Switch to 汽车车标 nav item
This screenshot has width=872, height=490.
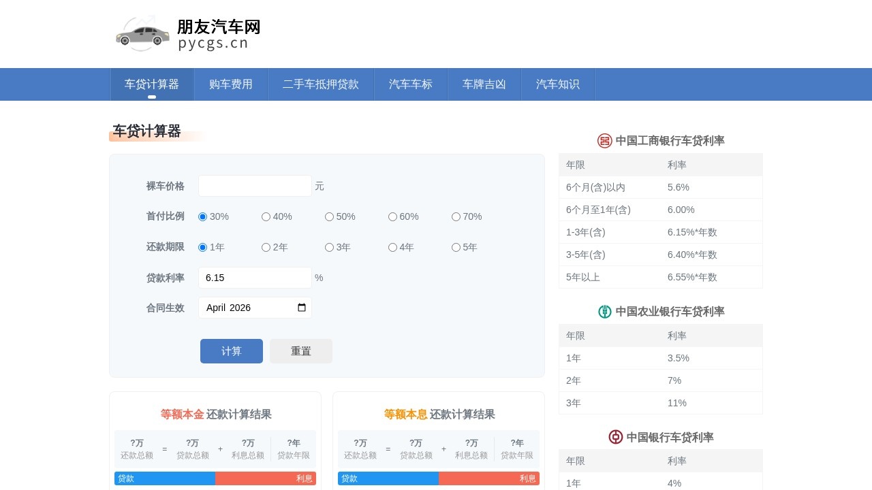point(411,84)
